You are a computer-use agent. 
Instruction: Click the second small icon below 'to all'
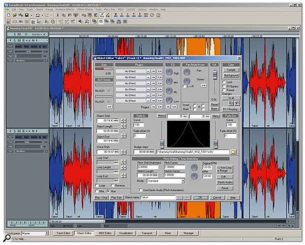coord(237,103)
